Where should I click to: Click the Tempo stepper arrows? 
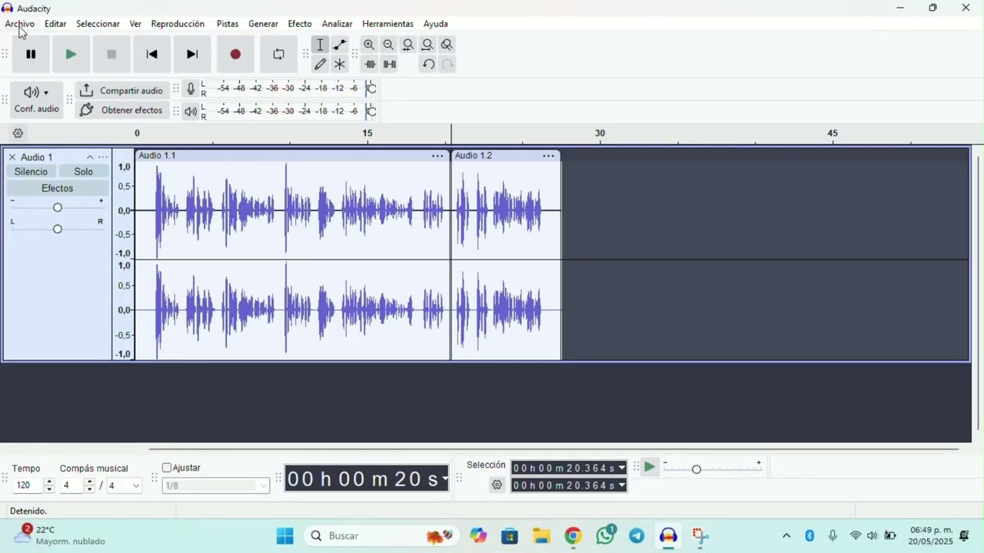tap(49, 485)
